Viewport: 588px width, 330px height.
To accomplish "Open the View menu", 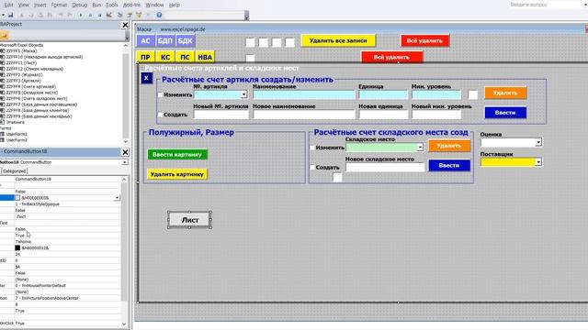I will coord(24,5).
